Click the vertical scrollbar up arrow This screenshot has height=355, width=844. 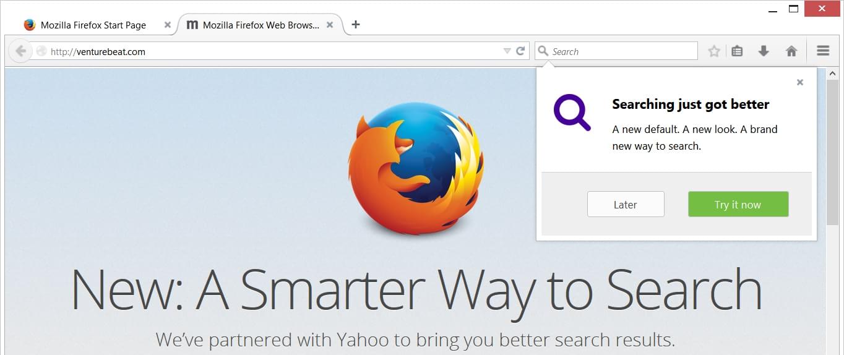[833, 74]
